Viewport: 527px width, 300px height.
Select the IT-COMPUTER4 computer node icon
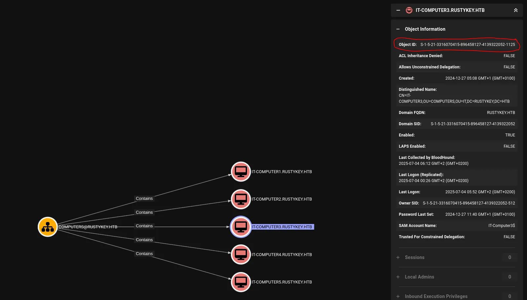coord(241,254)
